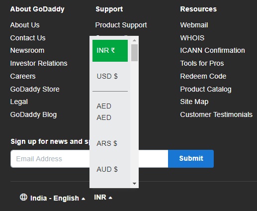257x211 pixels.
Task: Select INR ₹ in the currency list
Action: [x=110, y=51]
